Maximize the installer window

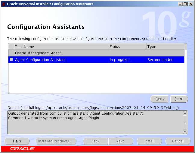click(185, 4)
